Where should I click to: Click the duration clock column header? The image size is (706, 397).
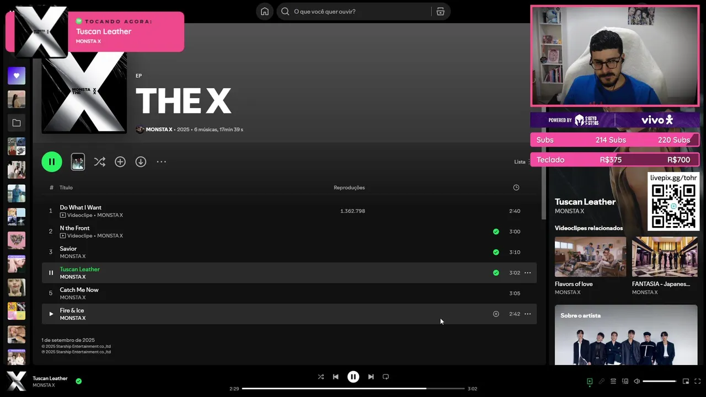pos(516,187)
